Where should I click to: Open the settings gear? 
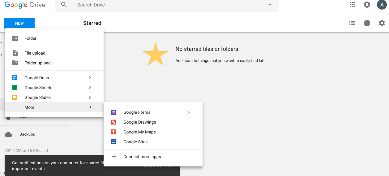pos(382,23)
